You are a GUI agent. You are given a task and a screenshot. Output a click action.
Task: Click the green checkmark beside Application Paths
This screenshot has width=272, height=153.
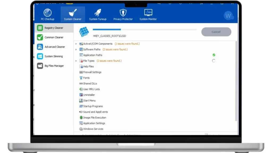pos(214,55)
